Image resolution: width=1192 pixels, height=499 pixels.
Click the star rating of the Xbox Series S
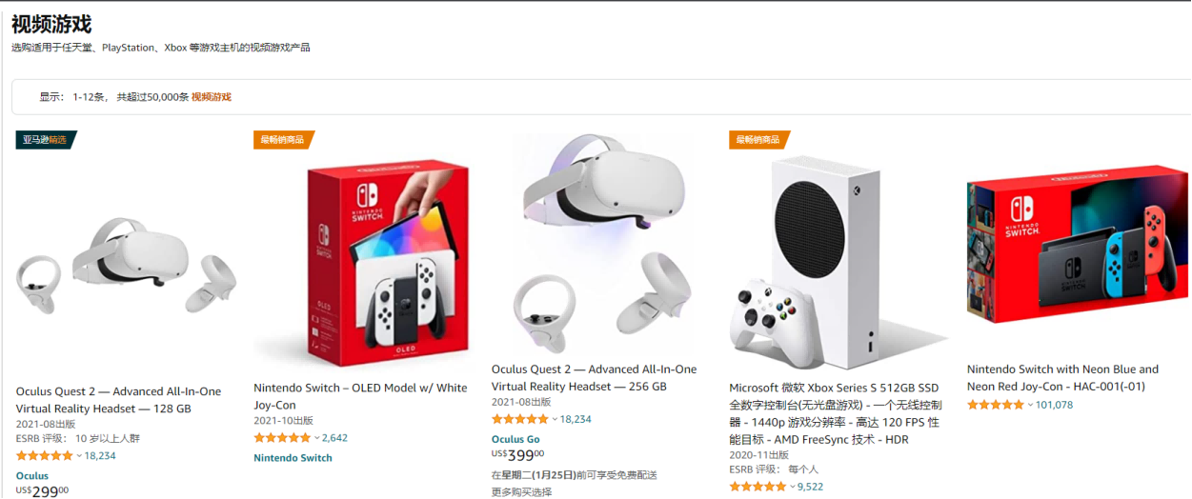click(758, 487)
